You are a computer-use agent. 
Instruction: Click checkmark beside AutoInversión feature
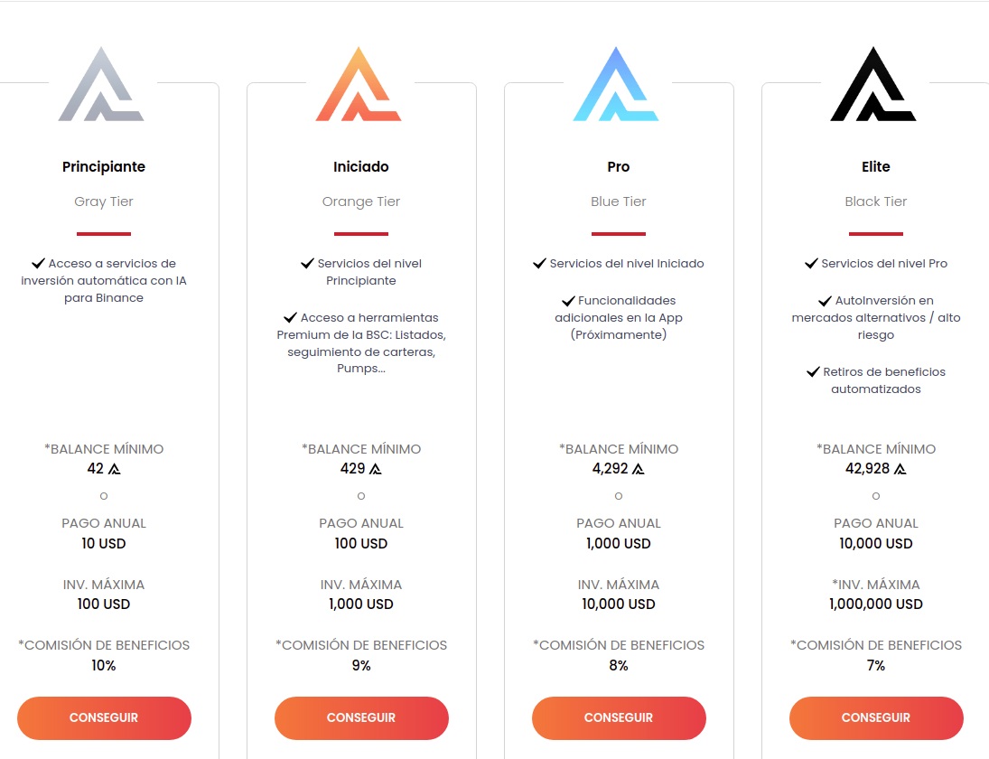click(x=825, y=301)
